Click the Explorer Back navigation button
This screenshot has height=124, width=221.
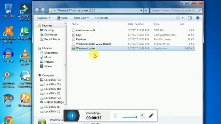tap(37, 11)
